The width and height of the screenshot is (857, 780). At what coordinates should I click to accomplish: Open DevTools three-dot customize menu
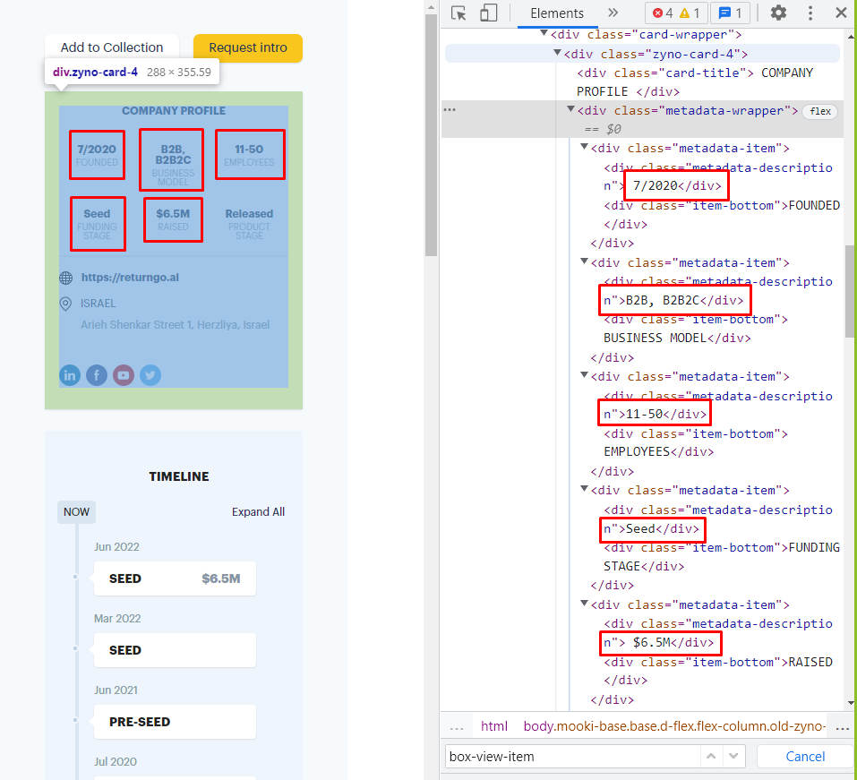(810, 13)
